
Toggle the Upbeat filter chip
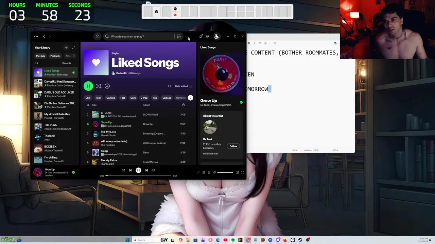point(167,98)
